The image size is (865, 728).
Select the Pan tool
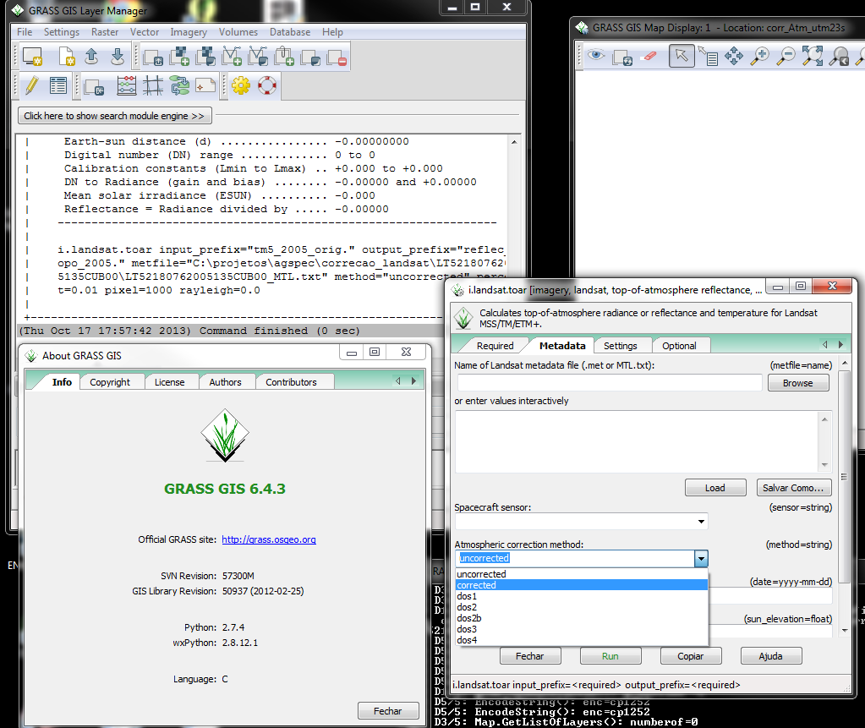click(x=734, y=56)
